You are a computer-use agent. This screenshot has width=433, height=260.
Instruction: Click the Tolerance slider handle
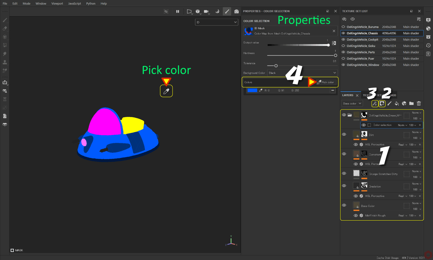pos(276,66)
